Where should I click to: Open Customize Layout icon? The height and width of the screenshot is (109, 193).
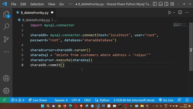pos(172,4)
